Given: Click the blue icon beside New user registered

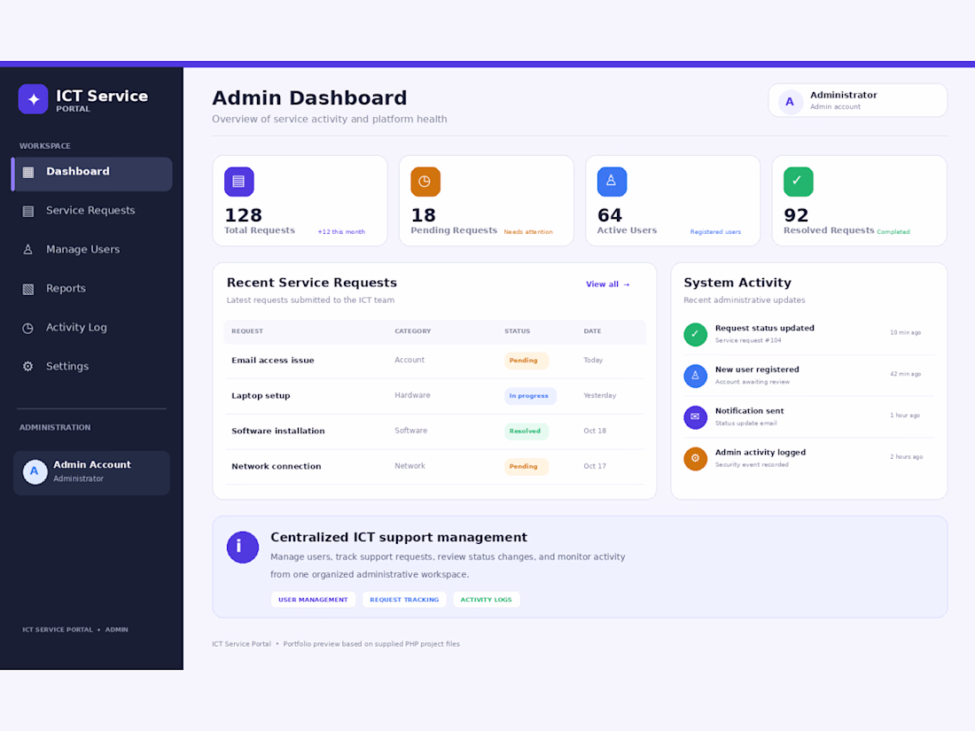Looking at the screenshot, I should coord(695,376).
